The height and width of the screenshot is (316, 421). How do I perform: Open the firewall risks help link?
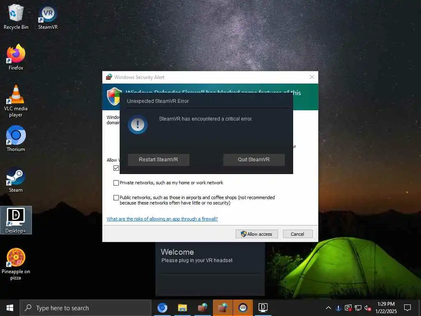point(162,219)
